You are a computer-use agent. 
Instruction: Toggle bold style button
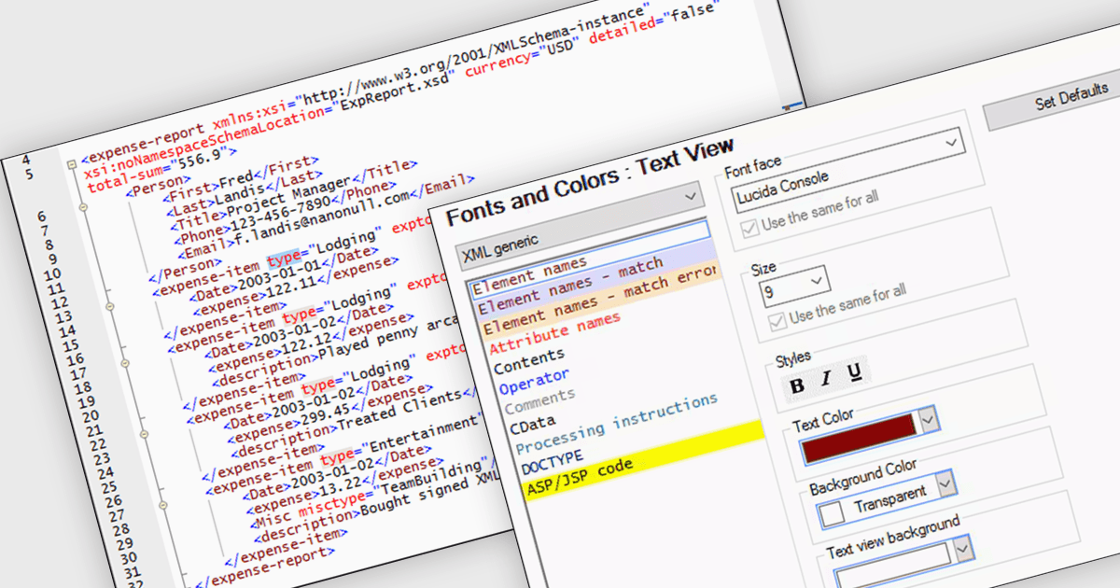(797, 385)
